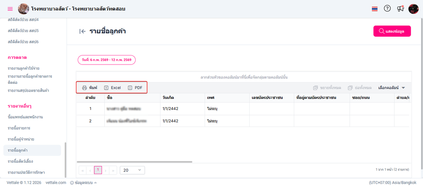Select รายชื่อลูกค้า in sidebar
Screen dimensions: 423x187
coord(32,150)
